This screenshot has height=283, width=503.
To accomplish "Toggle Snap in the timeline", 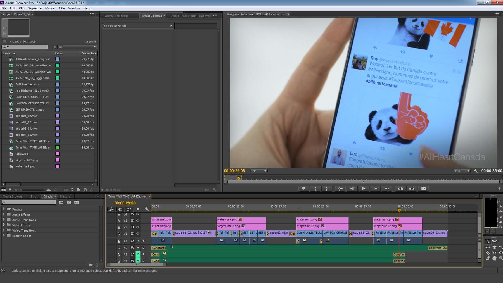I will point(120,209).
